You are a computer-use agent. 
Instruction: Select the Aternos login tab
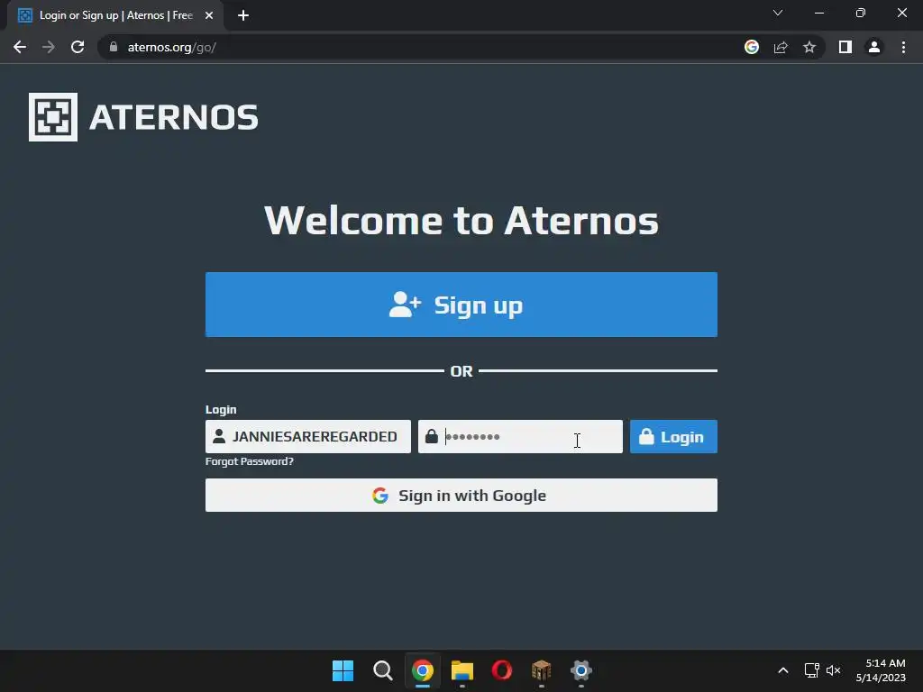114,15
